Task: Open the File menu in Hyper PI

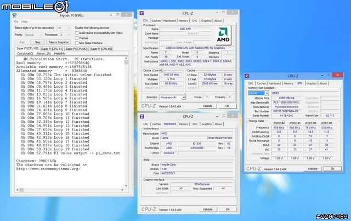Action: click(16, 22)
